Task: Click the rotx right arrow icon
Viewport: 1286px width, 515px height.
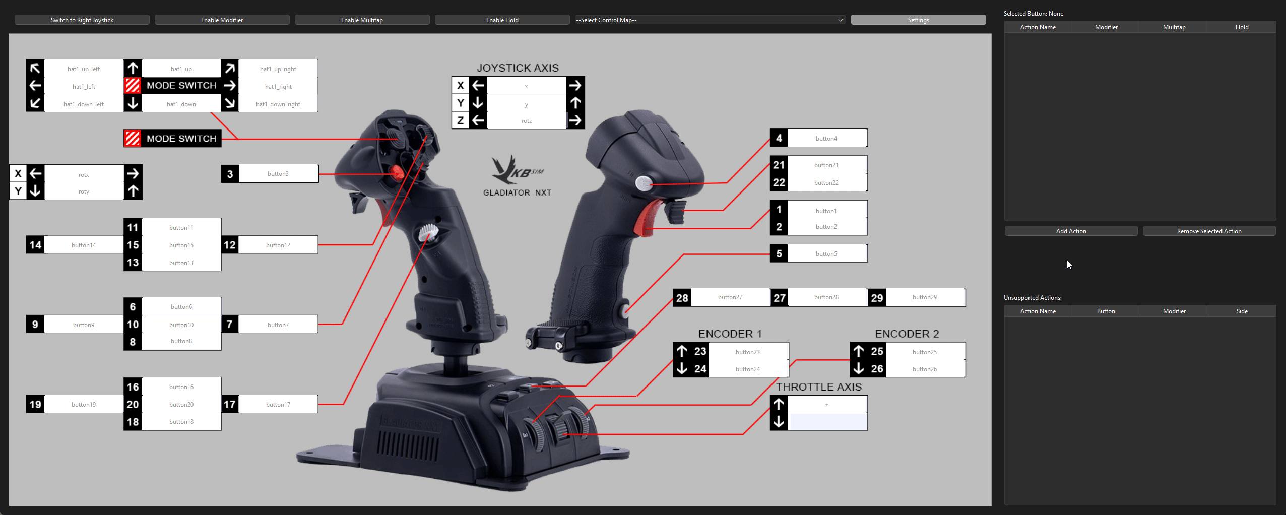Action: pos(133,174)
